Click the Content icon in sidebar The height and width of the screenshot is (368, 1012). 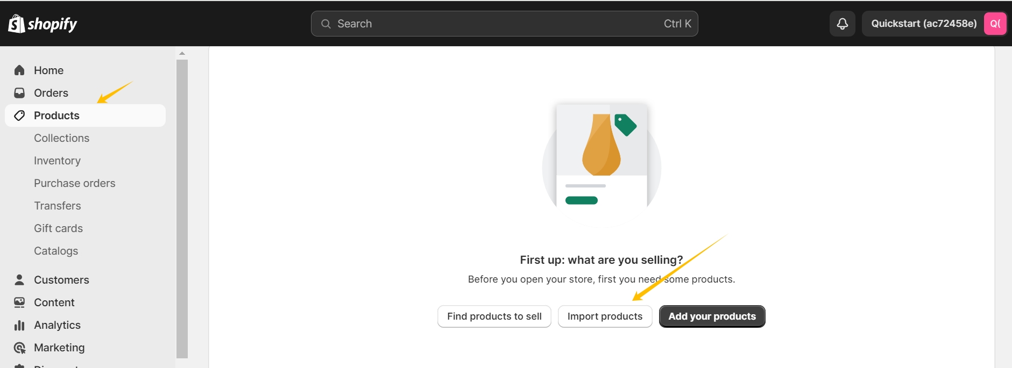[19, 302]
